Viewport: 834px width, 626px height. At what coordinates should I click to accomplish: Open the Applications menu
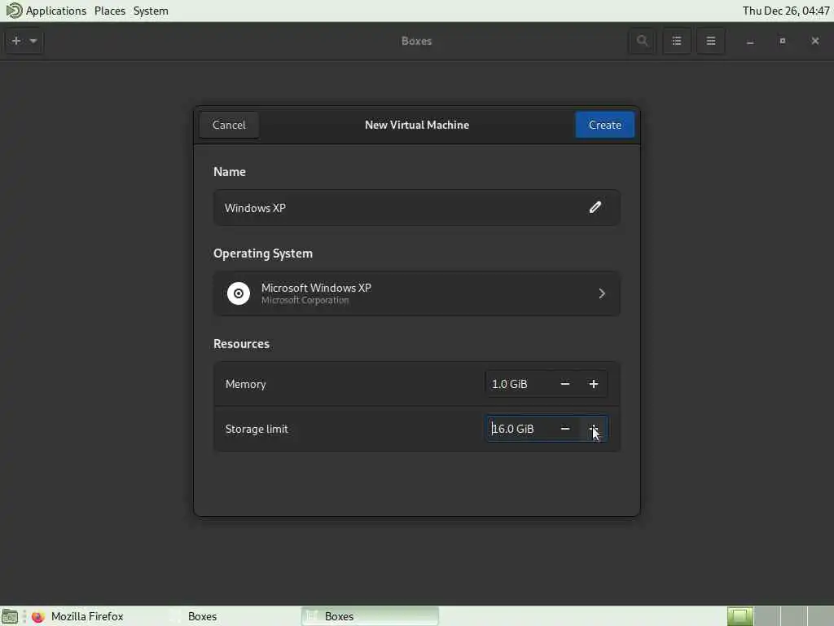(x=56, y=11)
